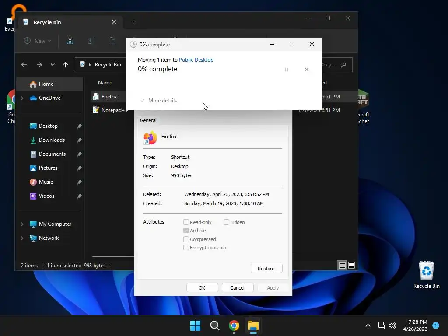Select the desktop Recycle Bin icon
The height and width of the screenshot is (336, 448).
point(426,275)
